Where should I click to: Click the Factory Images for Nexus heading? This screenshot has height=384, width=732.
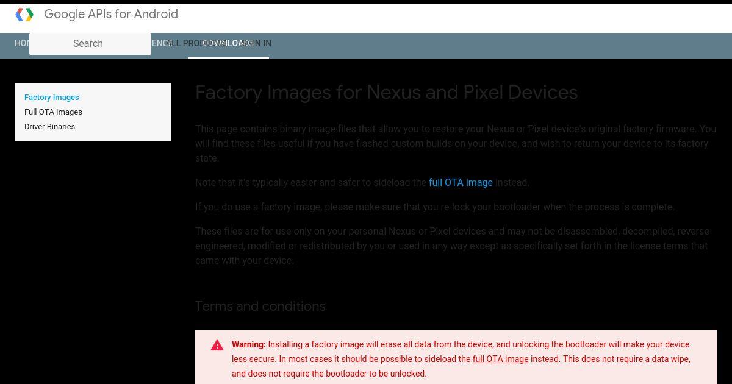pyautogui.click(x=386, y=92)
